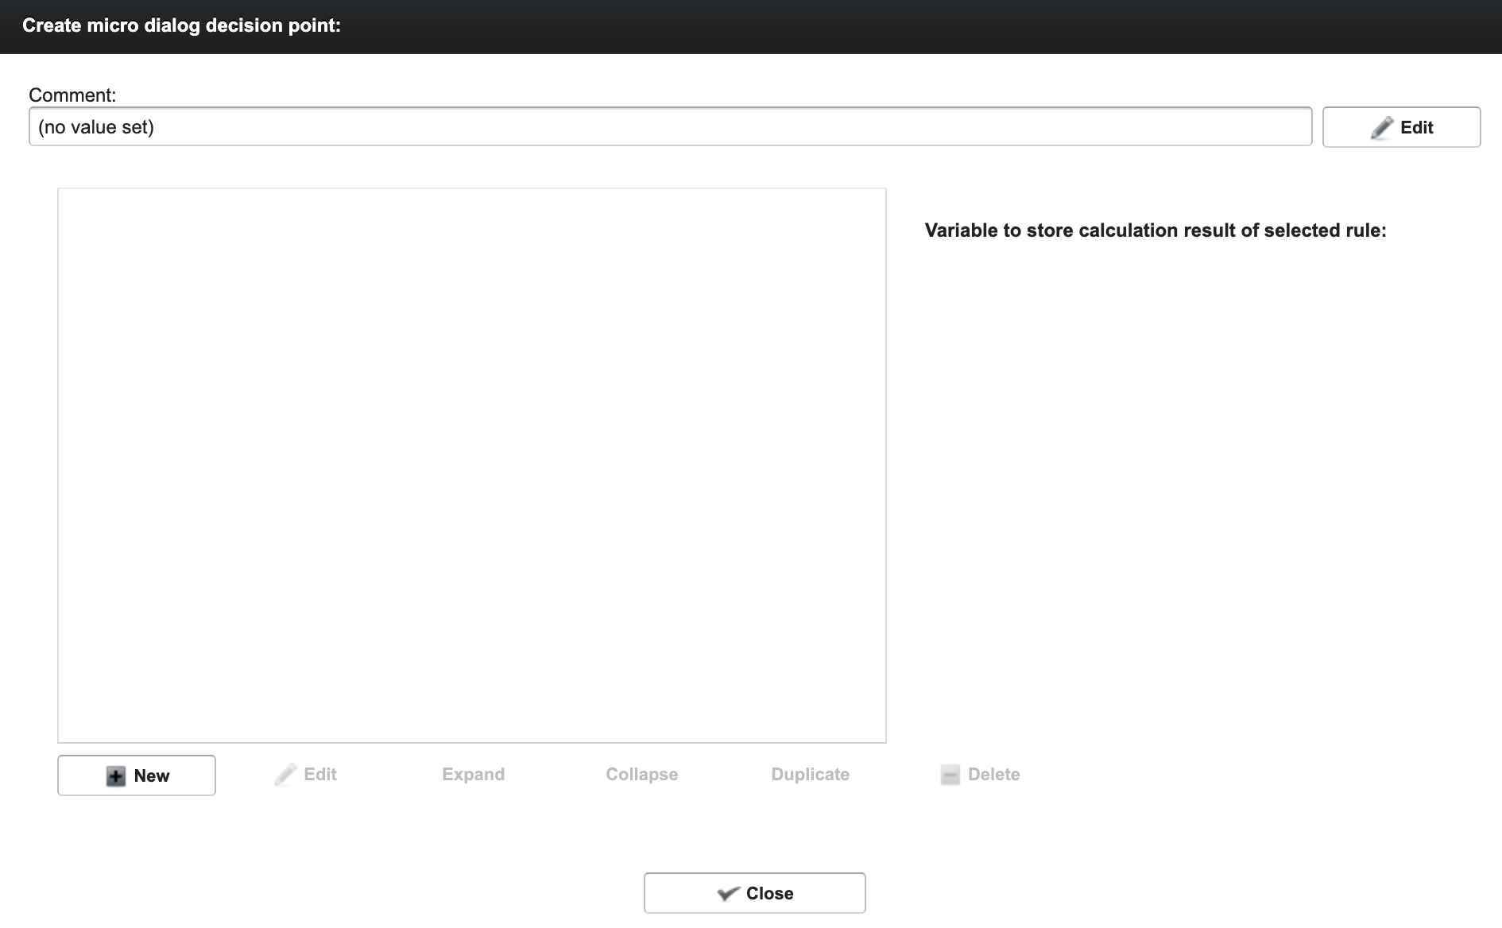Image resolution: width=1502 pixels, height=928 pixels.
Task: Click the checkmark icon on the Close button
Action: coord(728,894)
